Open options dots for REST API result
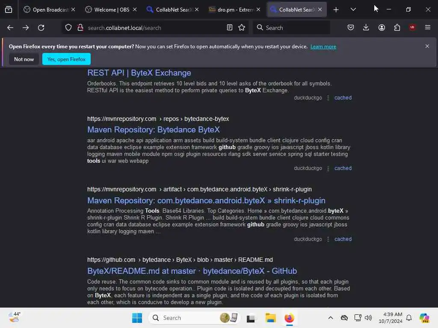The width and height of the screenshot is (438, 328). pyautogui.click(x=328, y=98)
